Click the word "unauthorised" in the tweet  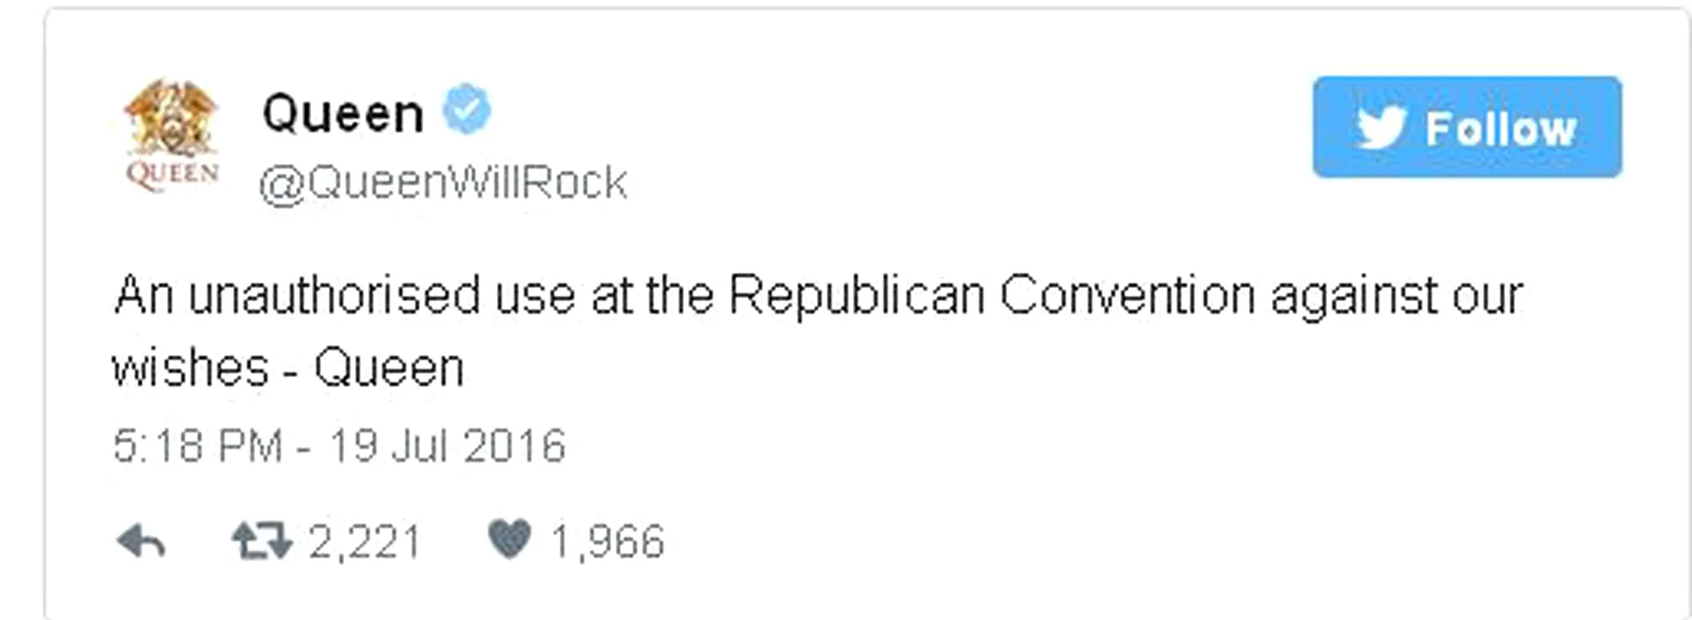(x=334, y=295)
